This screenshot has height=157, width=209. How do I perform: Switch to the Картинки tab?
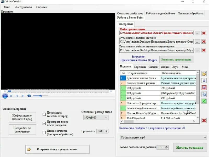(140, 67)
